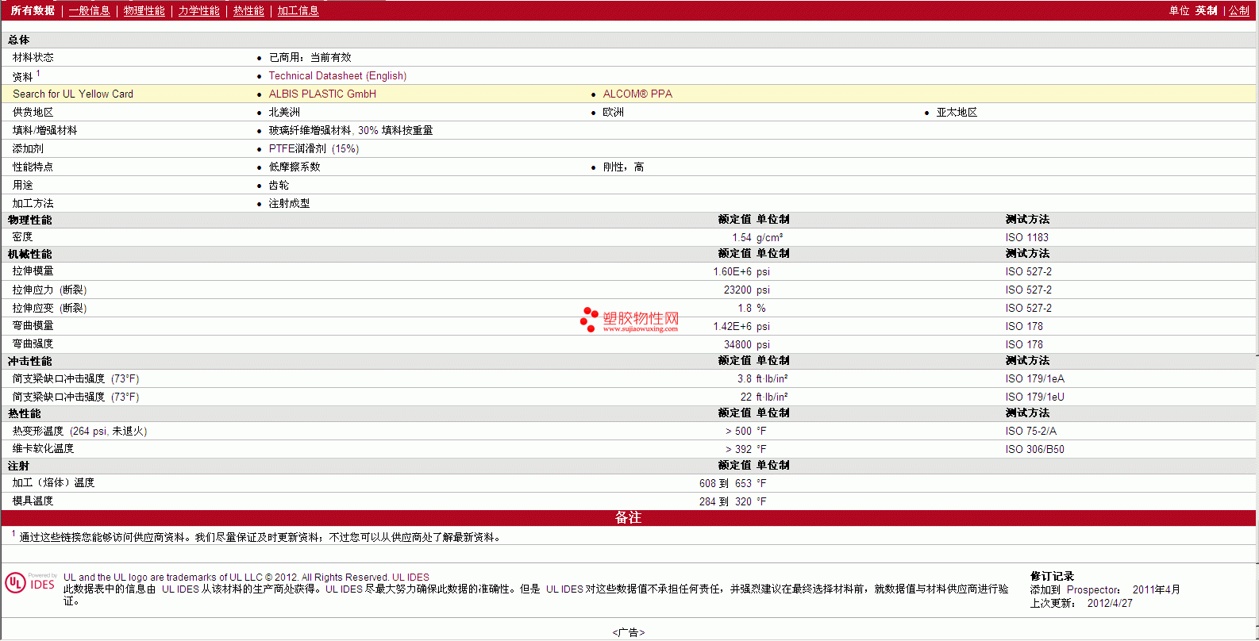Click ISO 306/B50 test method

pyautogui.click(x=1035, y=449)
